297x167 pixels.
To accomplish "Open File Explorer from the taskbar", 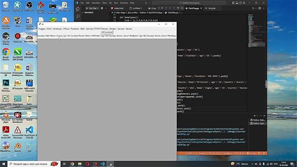I will click(80, 164).
